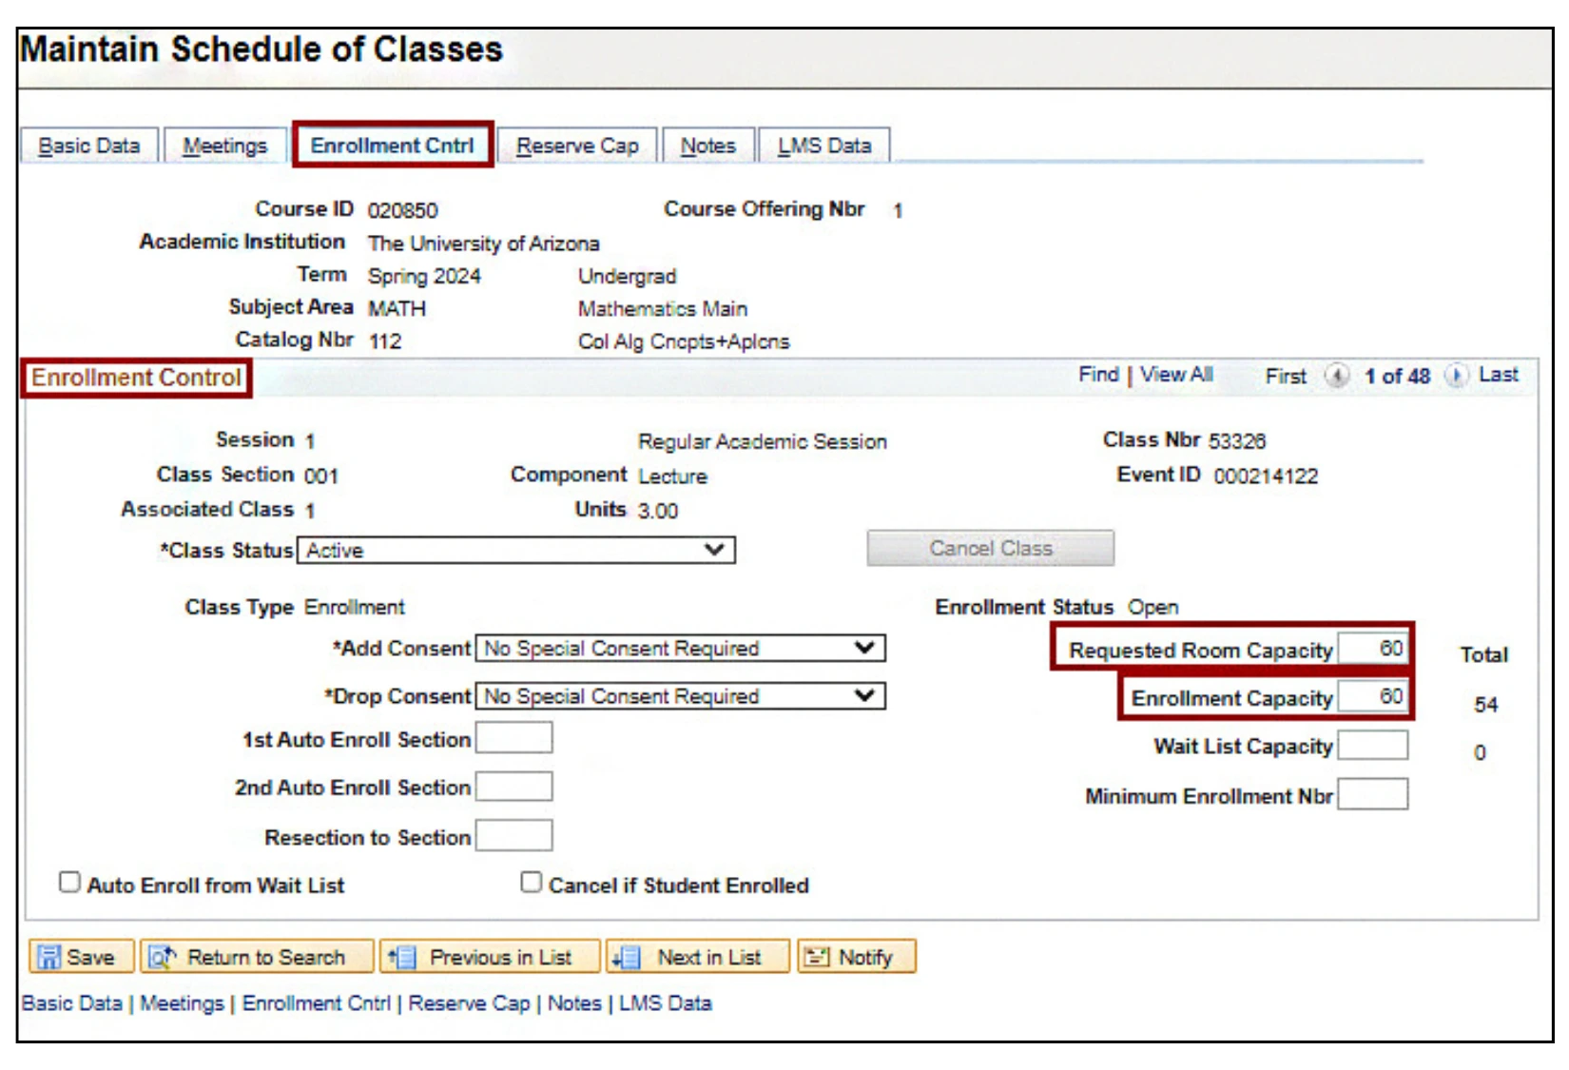Click the Notify button
Image resolution: width=1569 pixels, height=1070 pixels.
click(857, 957)
